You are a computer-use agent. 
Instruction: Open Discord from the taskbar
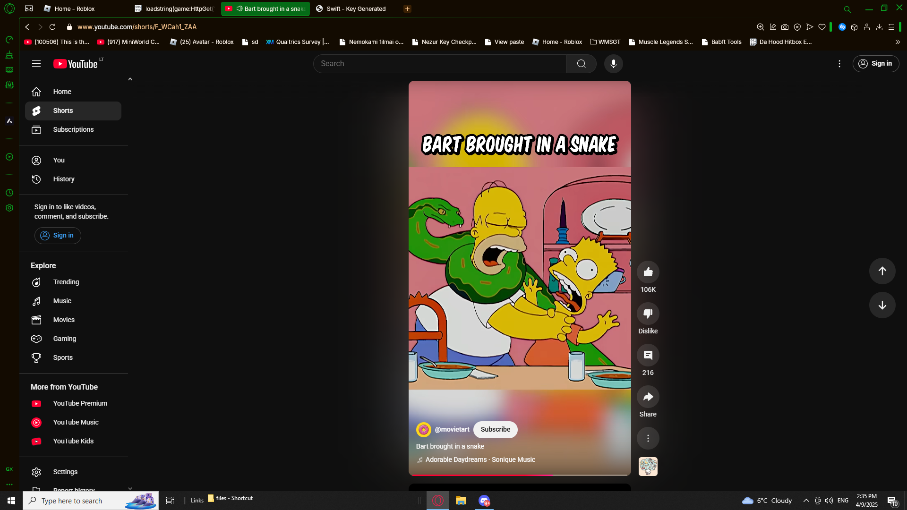[x=484, y=501]
